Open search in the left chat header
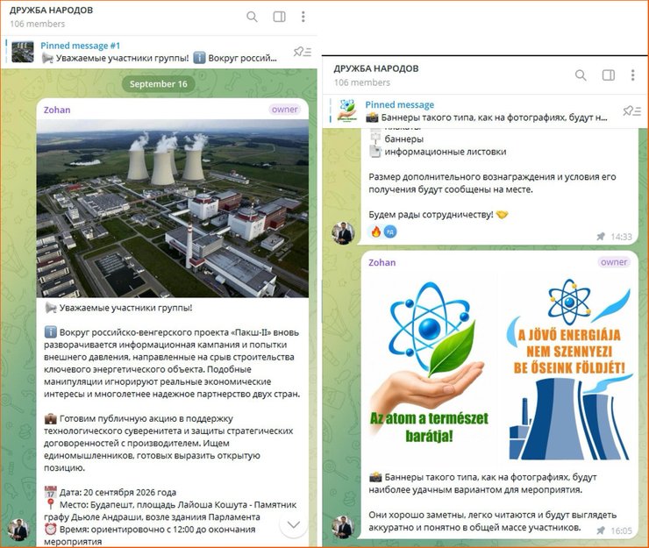 pyautogui.click(x=252, y=17)
